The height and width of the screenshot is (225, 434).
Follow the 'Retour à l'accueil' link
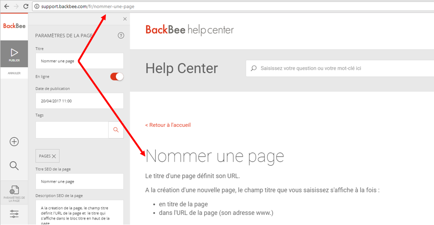coord(168,125)
